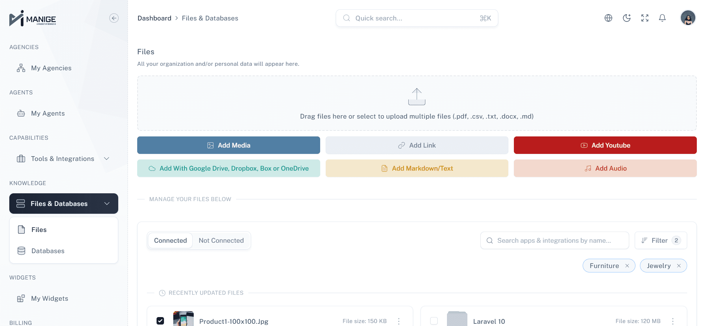Open the options menu for Laravel 10
The image size is (705, 326).
pyautogui.click(x=673, y=321)
